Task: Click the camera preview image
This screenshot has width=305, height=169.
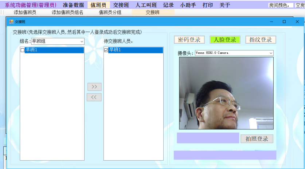Action: (x=226, y=93)
